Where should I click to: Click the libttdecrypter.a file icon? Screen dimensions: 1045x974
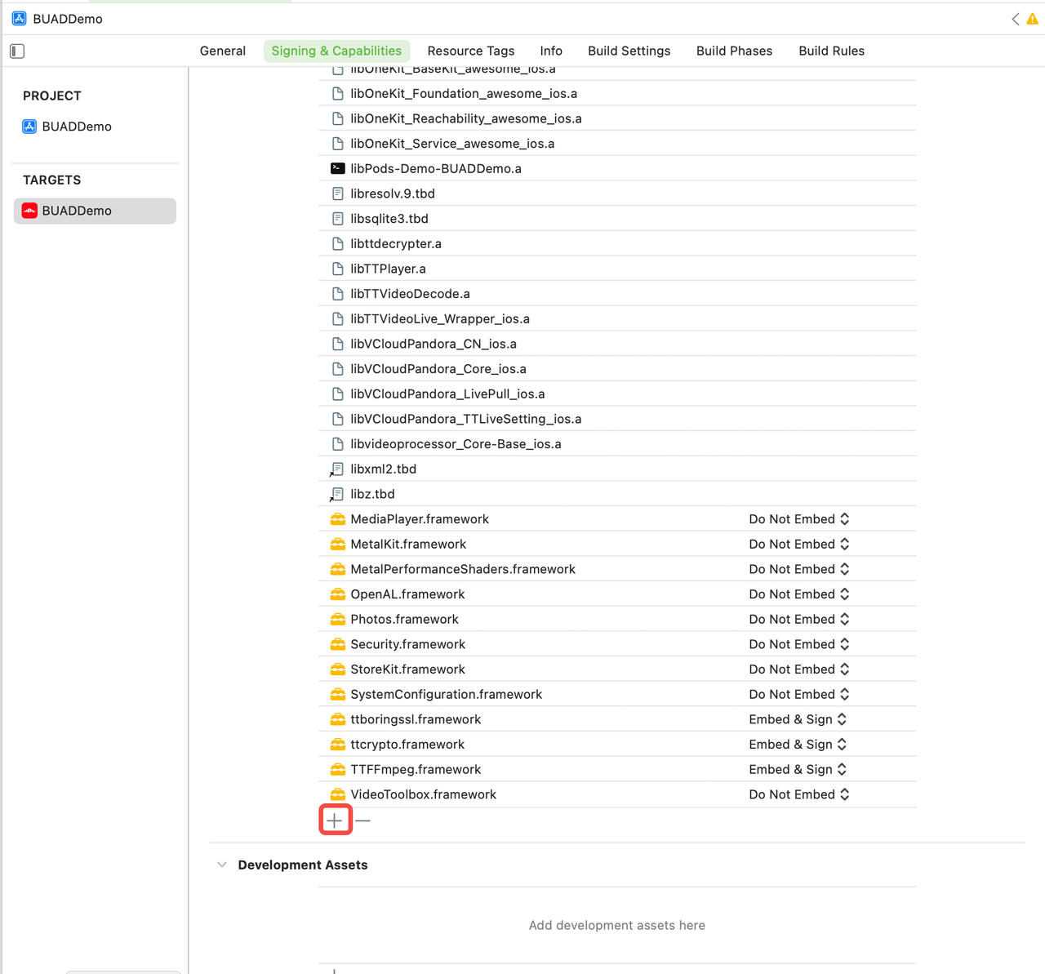337,243
